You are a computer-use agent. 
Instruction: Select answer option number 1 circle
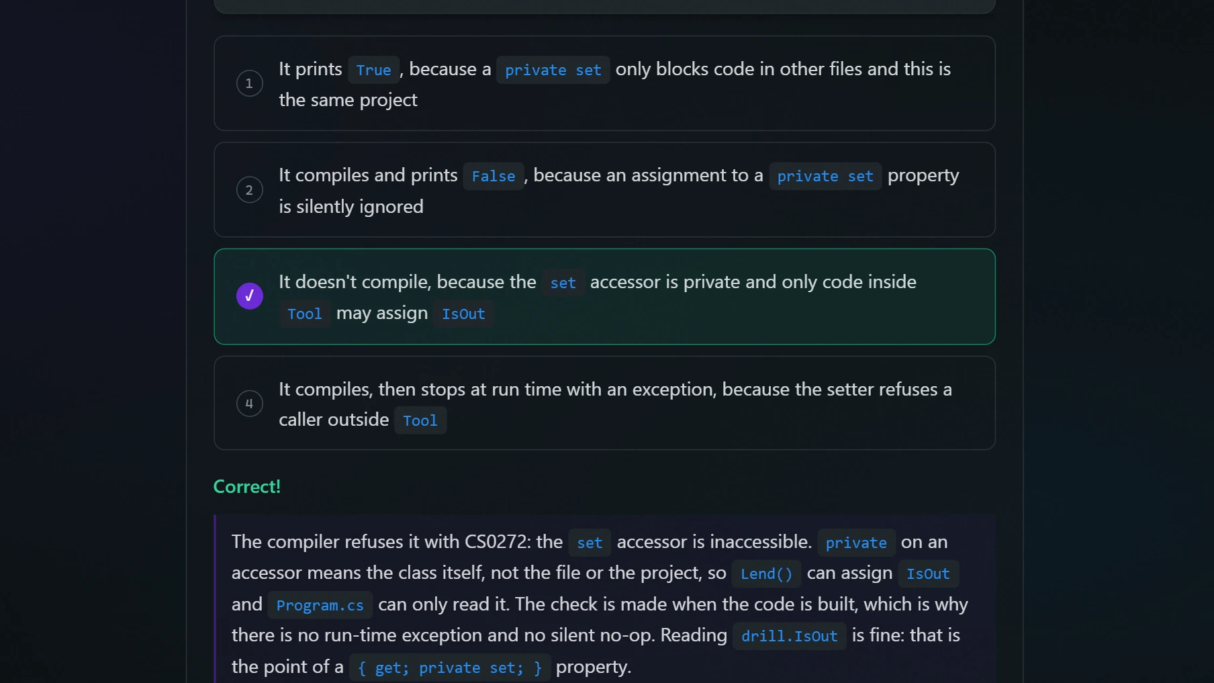click(249, 83)
